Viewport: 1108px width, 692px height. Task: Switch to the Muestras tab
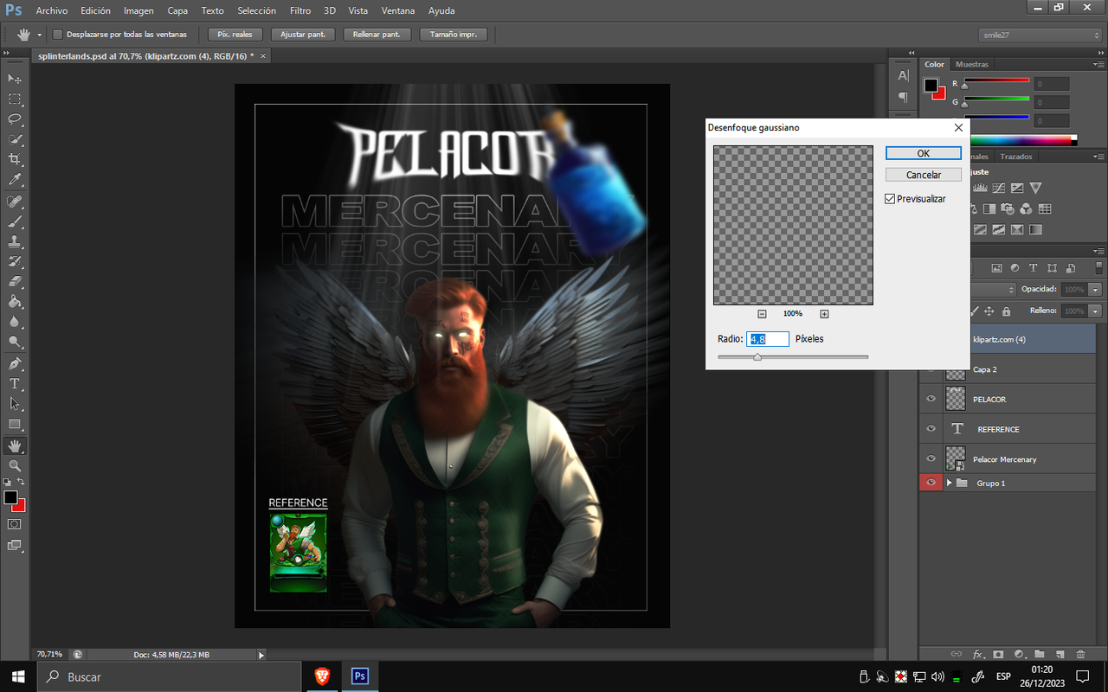point(972,64)
